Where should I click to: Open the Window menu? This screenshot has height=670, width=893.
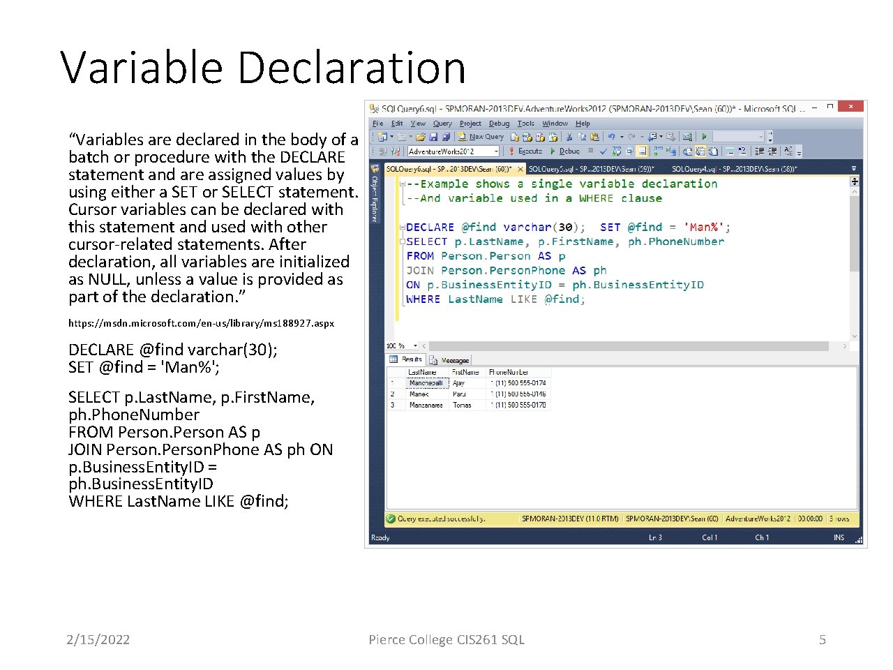click(x=555, y=124)
